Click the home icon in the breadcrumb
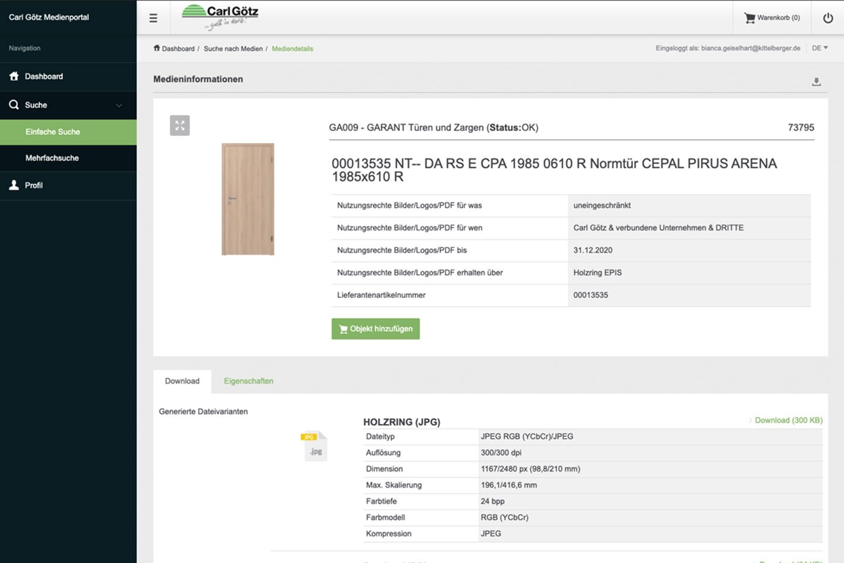This screenshot has height=563, width=844. click(156, 48)
